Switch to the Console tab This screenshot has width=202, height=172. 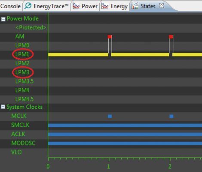[10, 6]
